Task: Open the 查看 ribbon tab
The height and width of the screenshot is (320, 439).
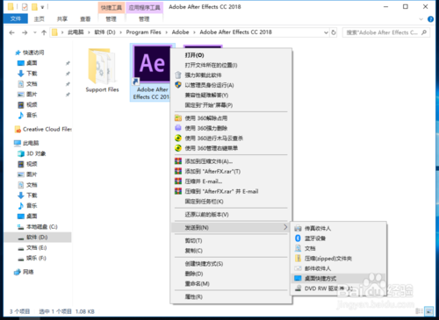Action: (85, 19)
